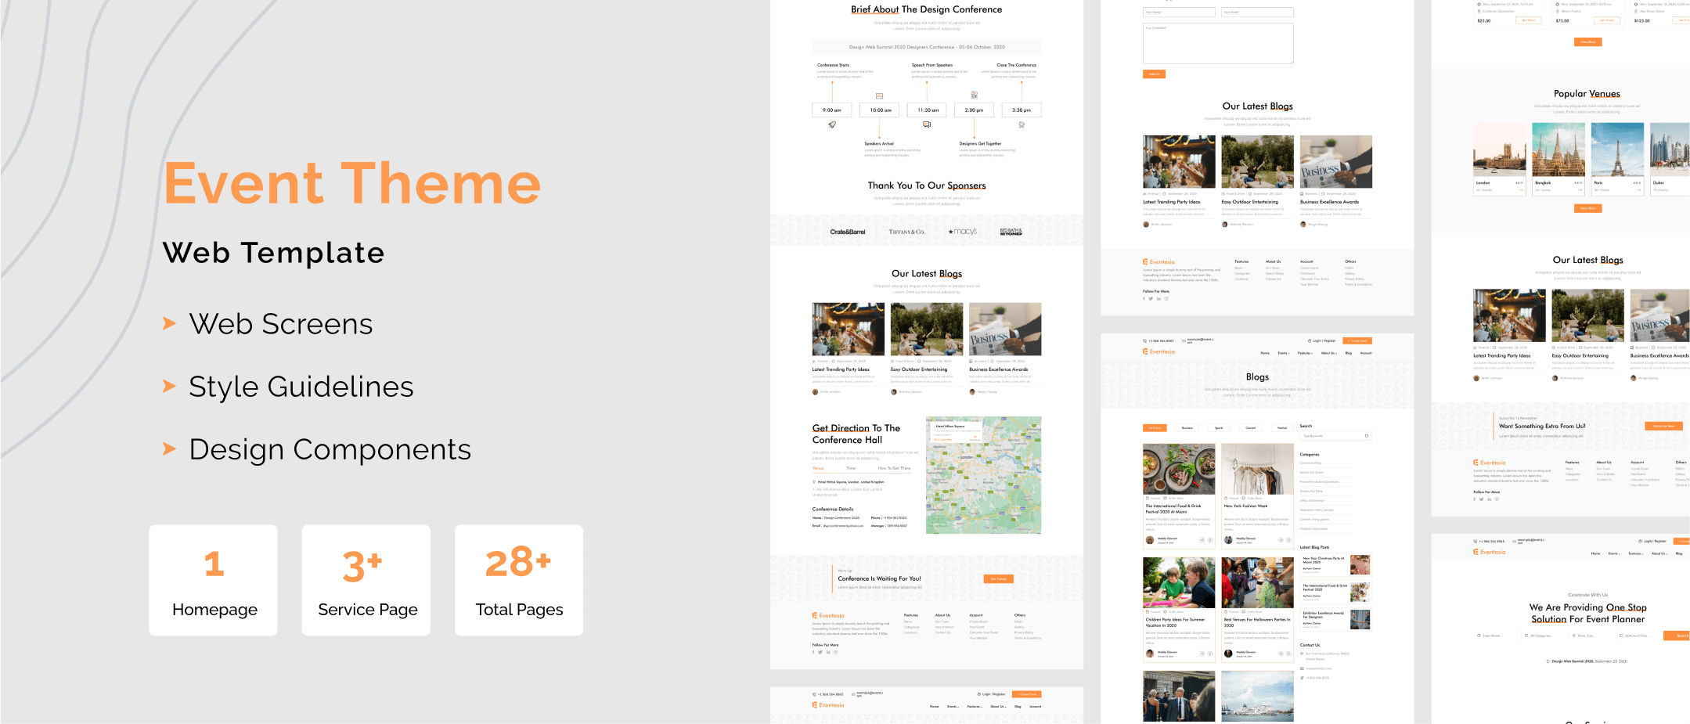Click the Eventesia logo in Blogs page header
The image size is (1690, 724).
(x=1159, y=351)
